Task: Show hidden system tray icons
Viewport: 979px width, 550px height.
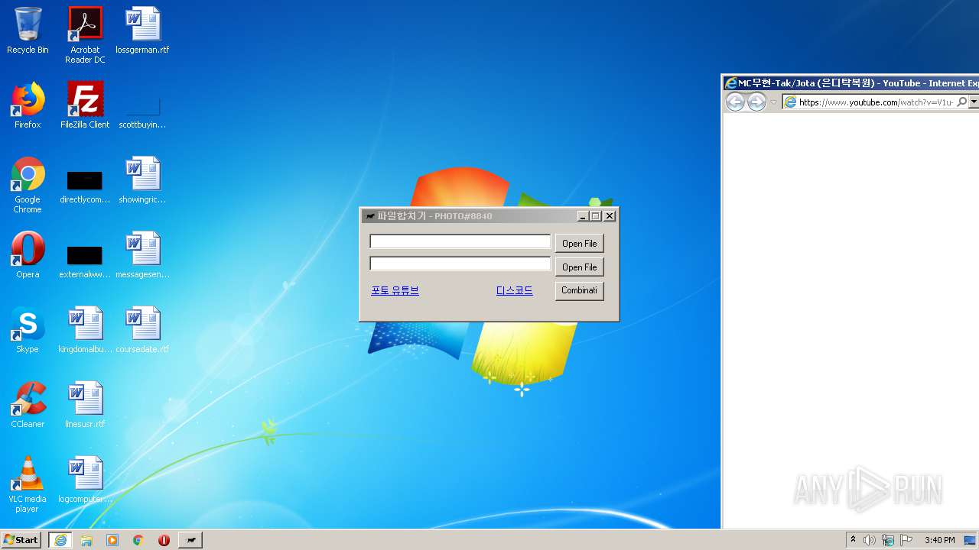Action: [x=854, y=540]
